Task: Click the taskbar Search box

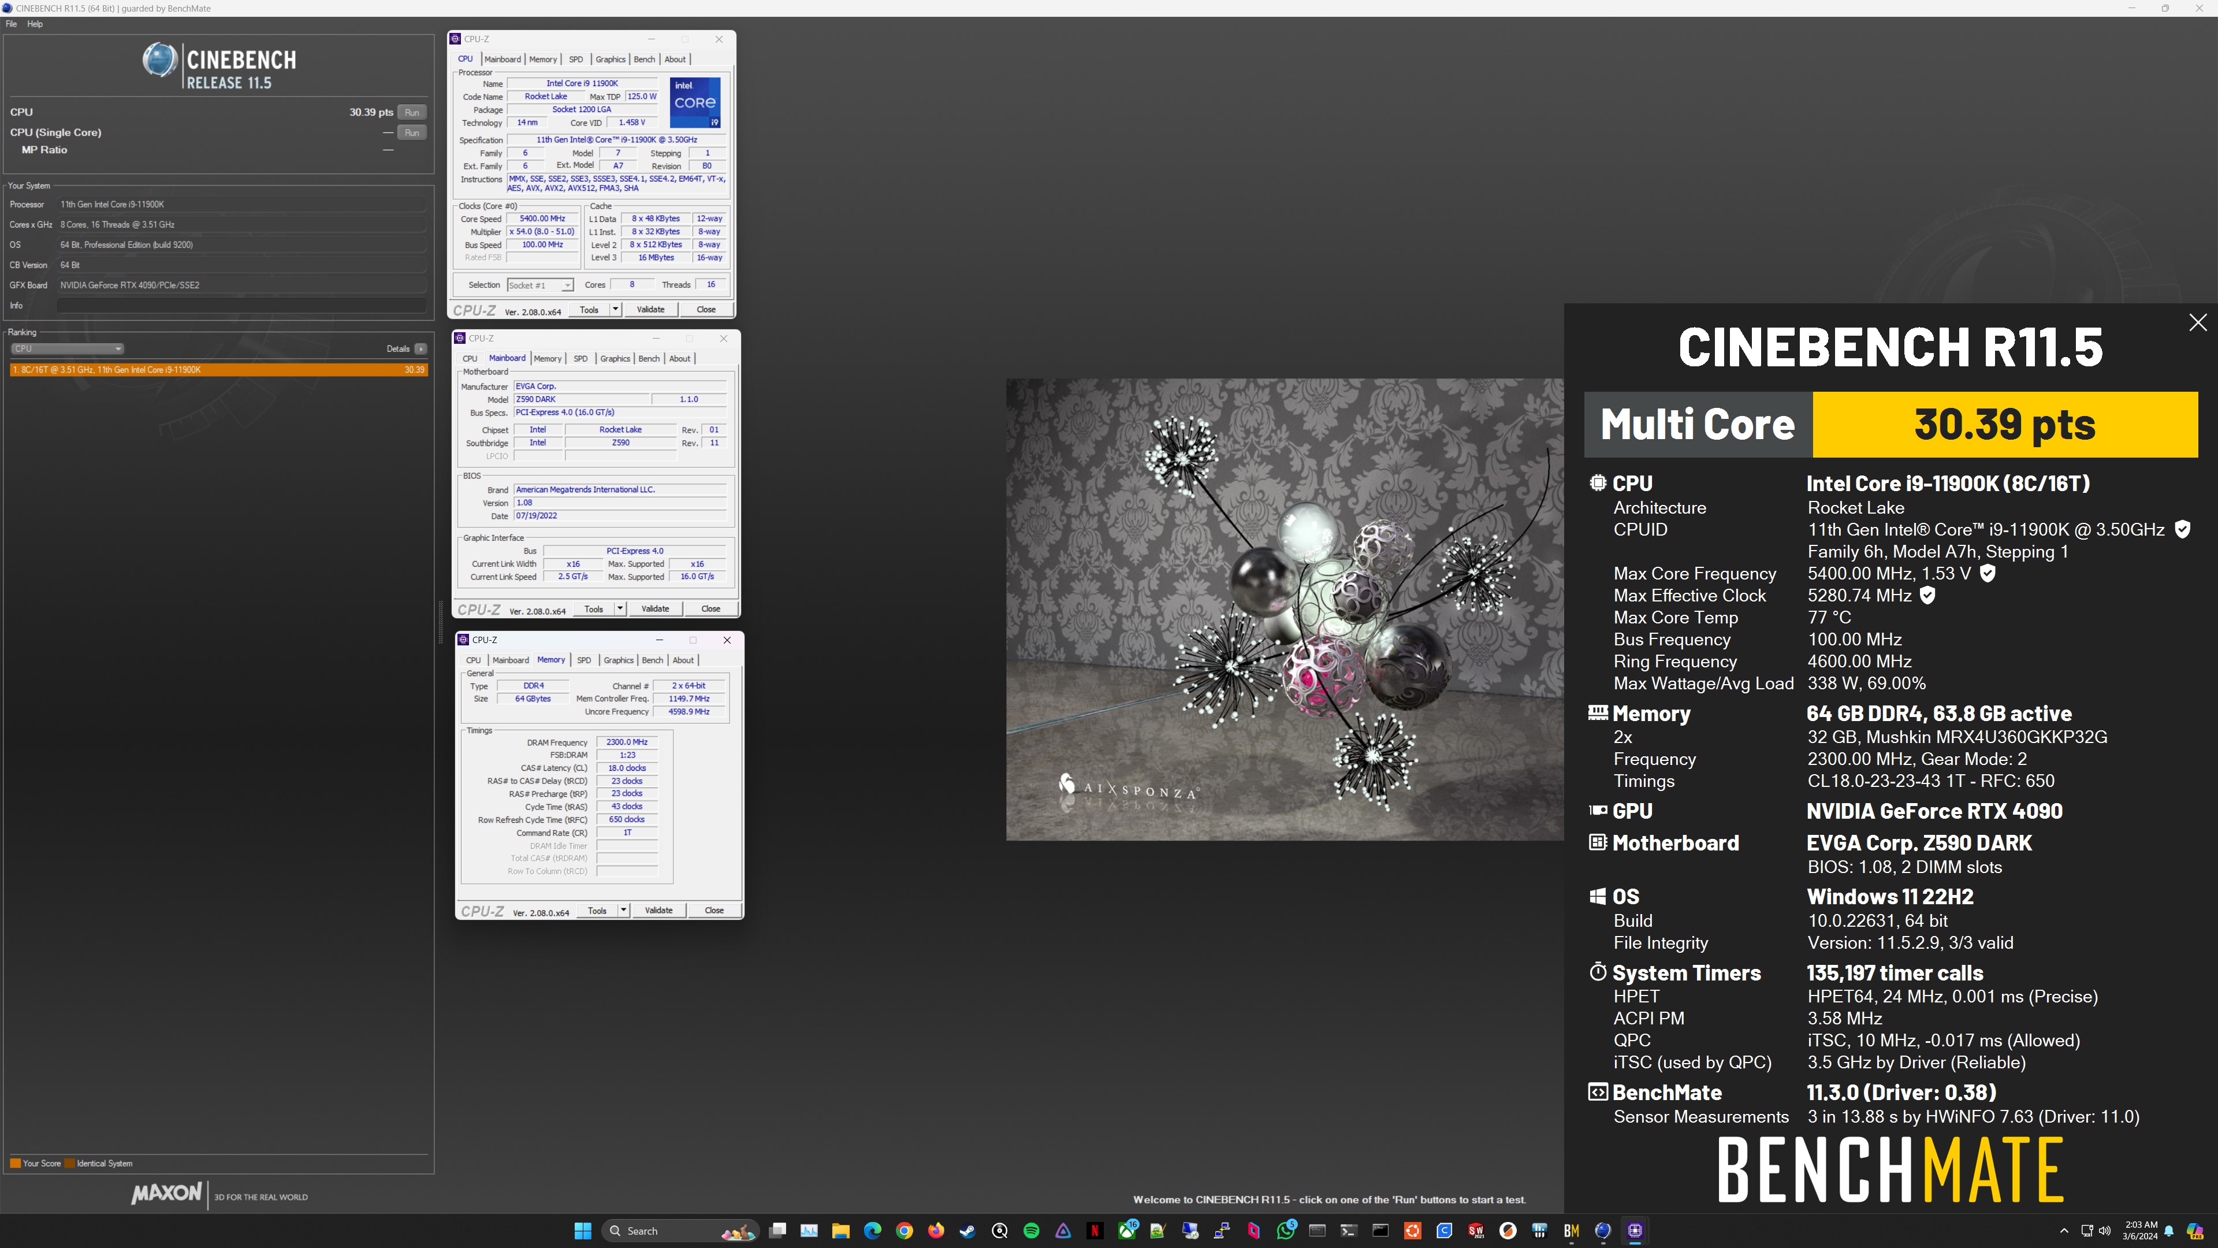Action: point(680,1231)
